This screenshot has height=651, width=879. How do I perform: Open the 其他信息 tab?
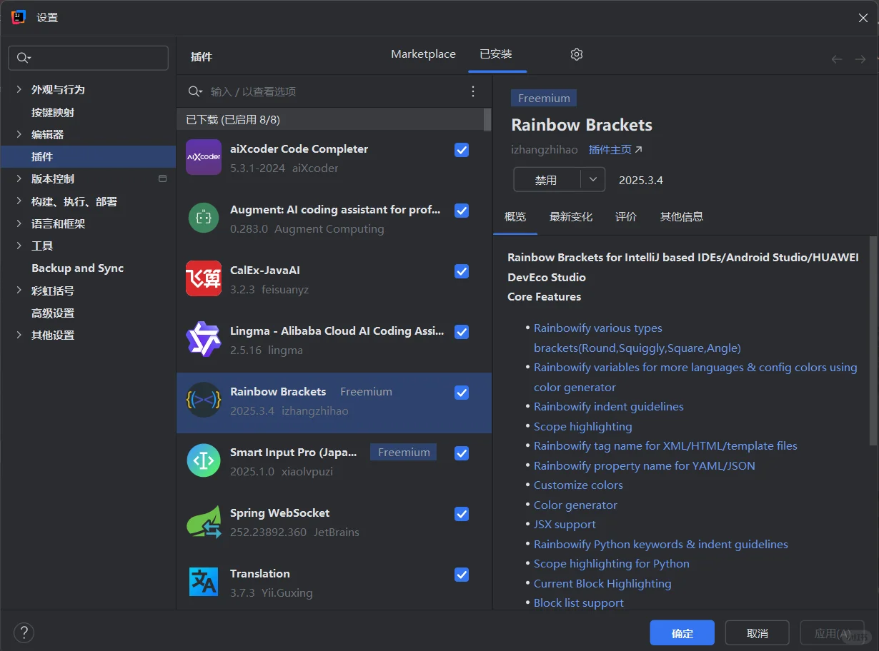682,217
